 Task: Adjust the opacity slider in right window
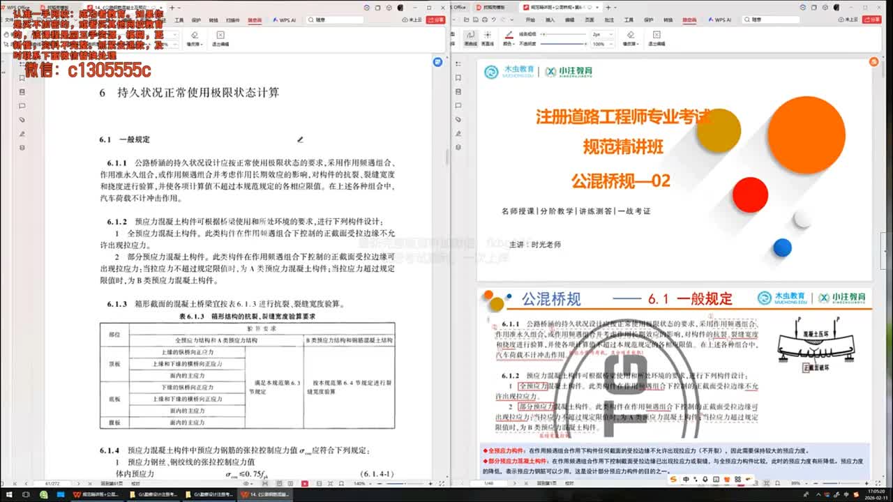point(564,43)
